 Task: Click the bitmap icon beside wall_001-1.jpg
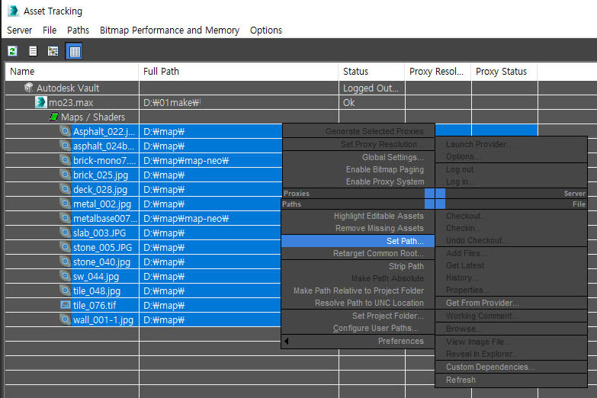66,319
